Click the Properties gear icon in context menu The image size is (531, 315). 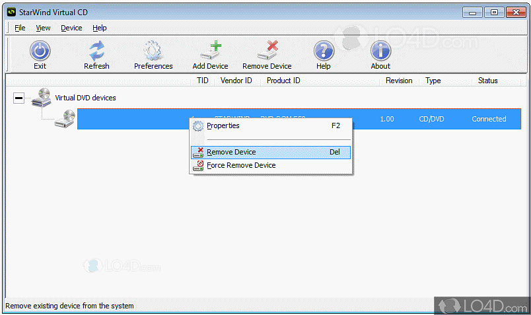198,126
